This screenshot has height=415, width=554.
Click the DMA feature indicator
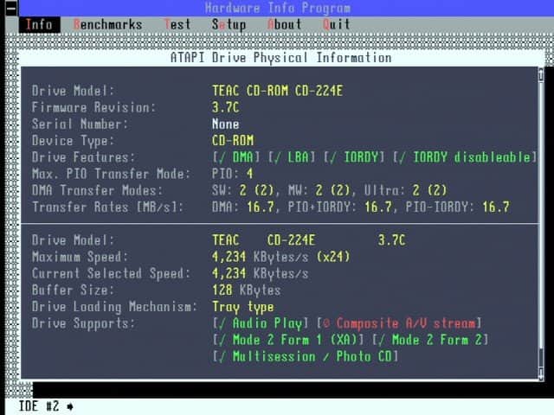click(236, 157)
